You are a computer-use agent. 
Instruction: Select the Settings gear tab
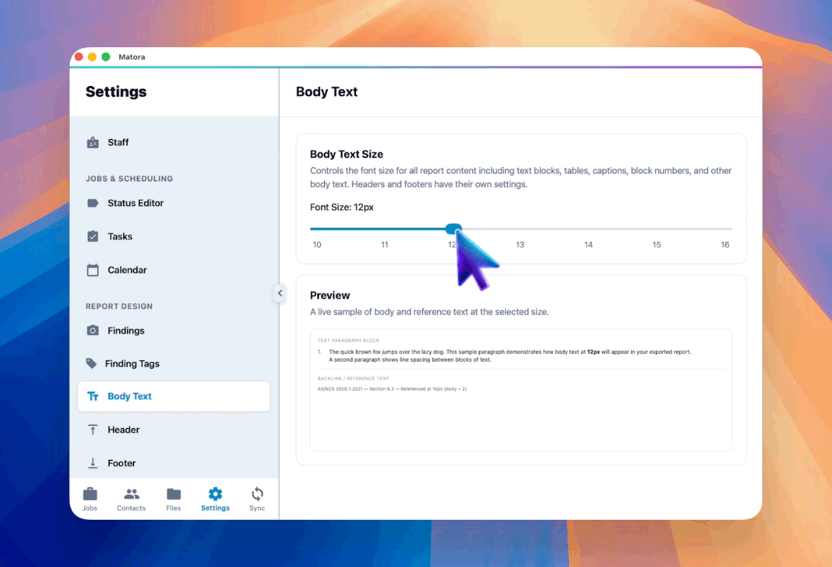[216, 499]
